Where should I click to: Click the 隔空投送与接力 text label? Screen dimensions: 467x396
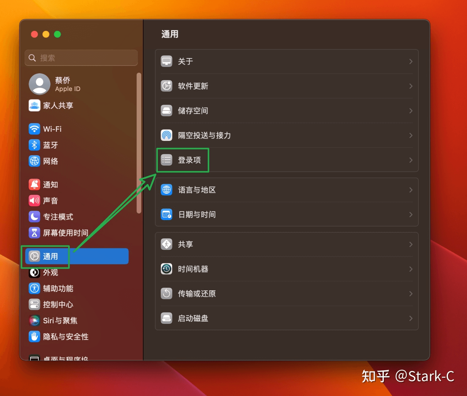pyautogui.click(x=204, y=135)
